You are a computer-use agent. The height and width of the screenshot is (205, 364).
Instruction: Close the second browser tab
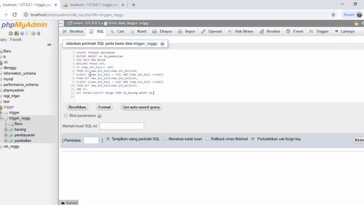tap(123, 5)
